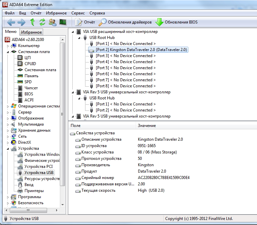Expand the Мультимедиа tree node
Viewport: 257px width, 225px height.
[8, 125]
